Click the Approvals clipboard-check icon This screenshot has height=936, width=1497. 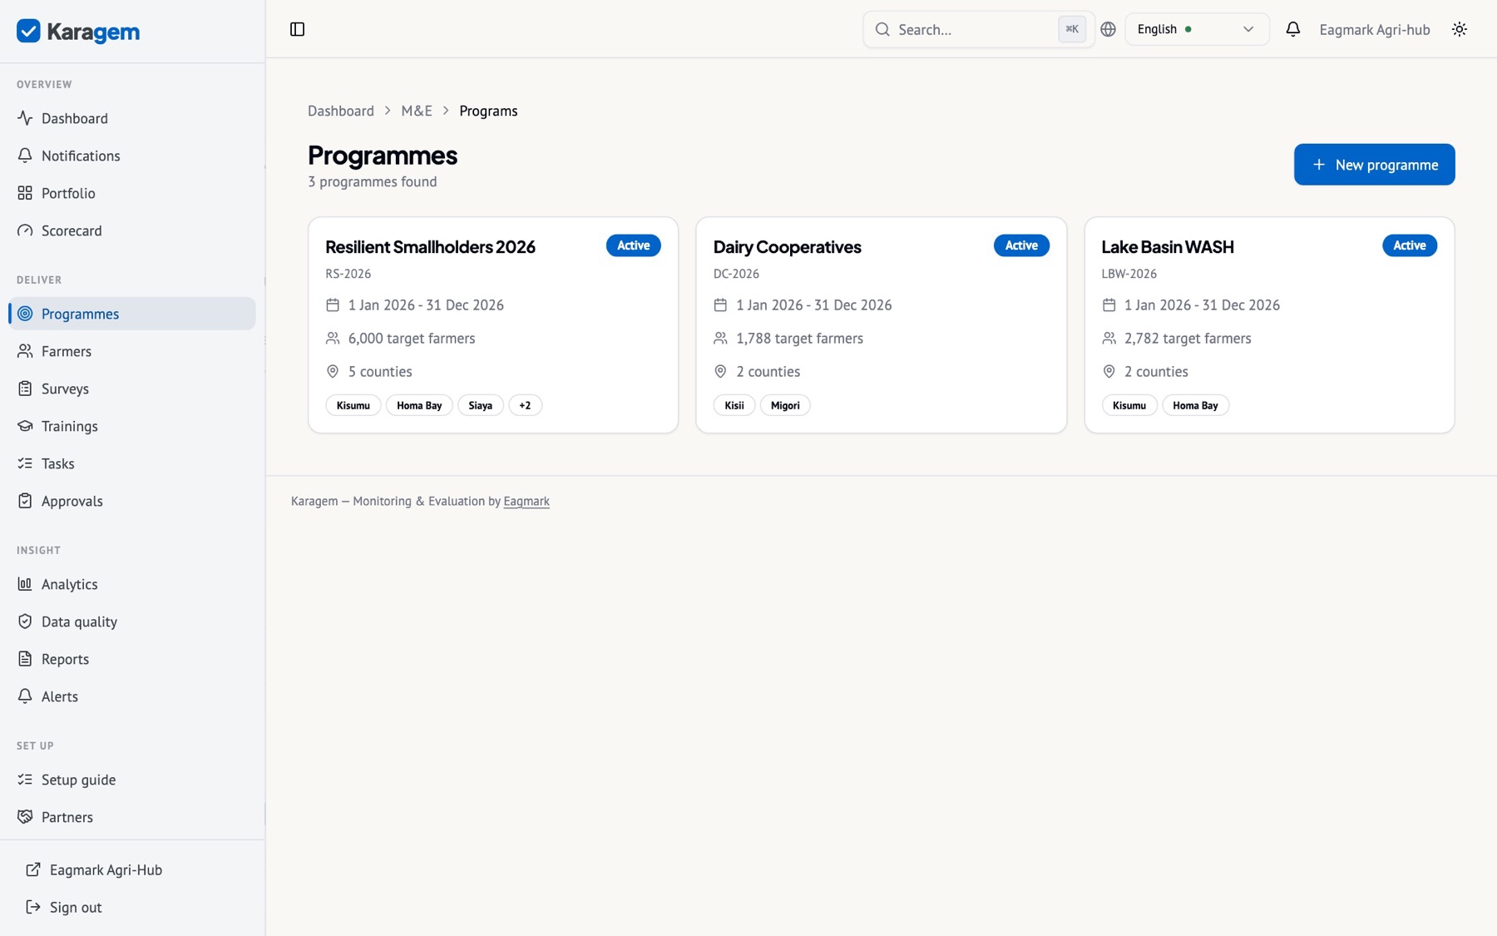pyautogui.click(x=25, y=501)
